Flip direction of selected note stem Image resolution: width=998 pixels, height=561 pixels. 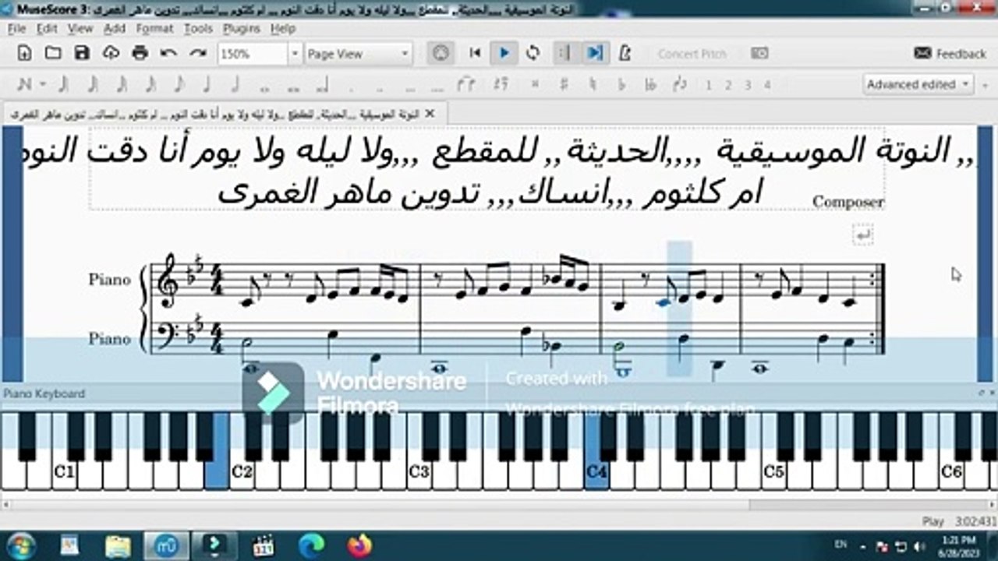[679, 84]
